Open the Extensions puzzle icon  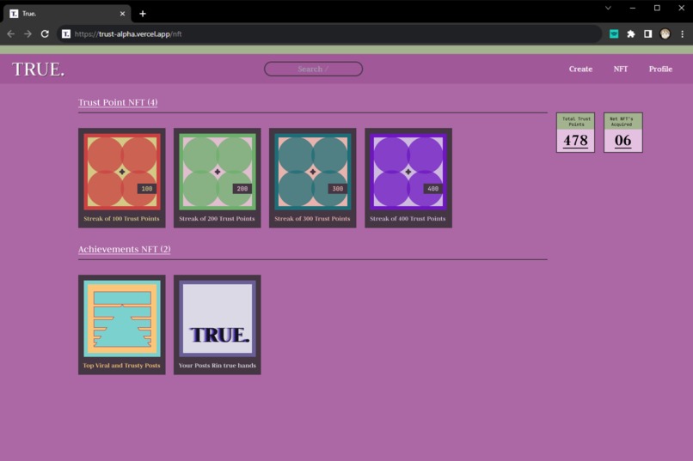click(x=631, y=34)
